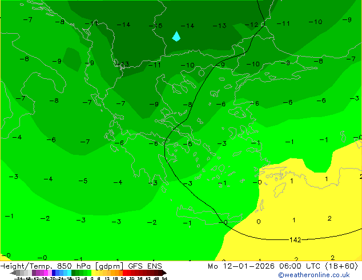
Task: Click the (18+60) forecast run label
Action: coord(341,266)
